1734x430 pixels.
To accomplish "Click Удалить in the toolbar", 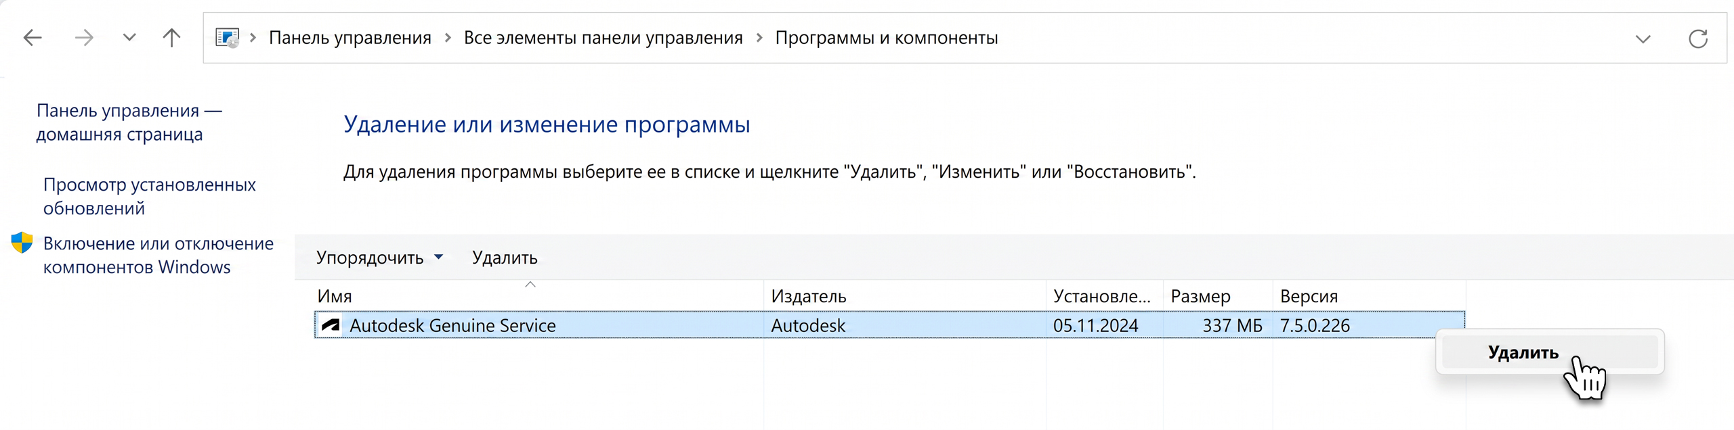I will [505, 258].
